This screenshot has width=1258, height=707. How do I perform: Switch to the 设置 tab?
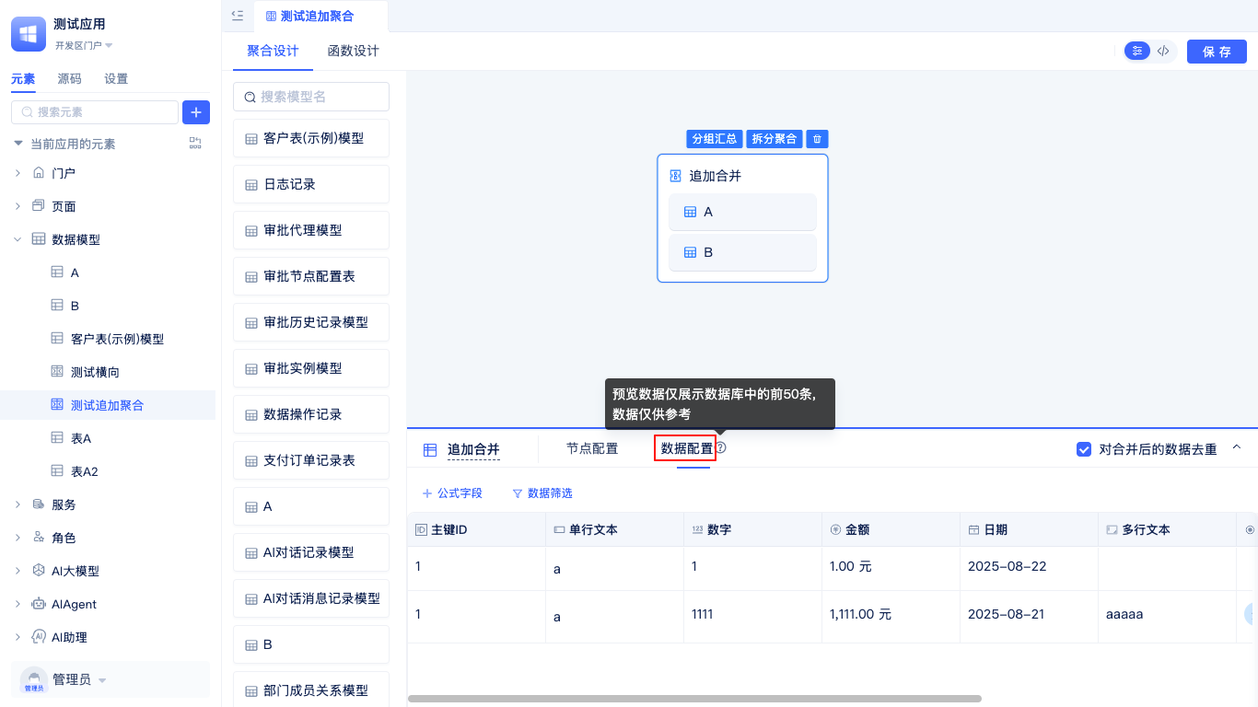pyautogui.click(x=116, y=79)
